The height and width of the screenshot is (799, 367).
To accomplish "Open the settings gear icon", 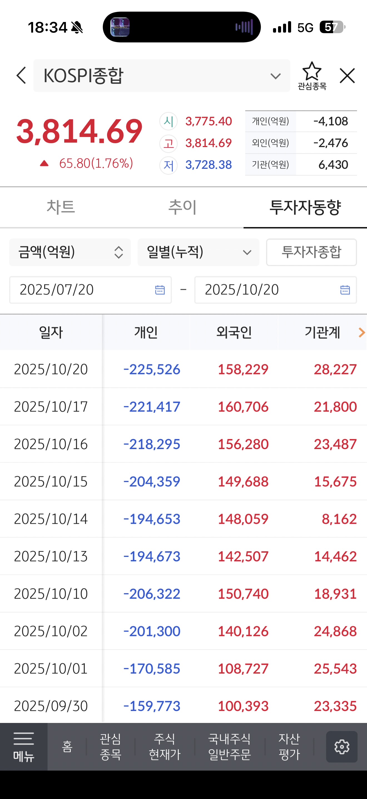I will 342,747.
